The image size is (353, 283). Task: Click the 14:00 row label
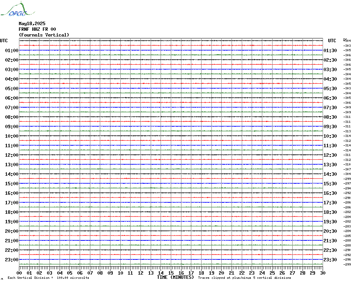[x=12, y=174]
